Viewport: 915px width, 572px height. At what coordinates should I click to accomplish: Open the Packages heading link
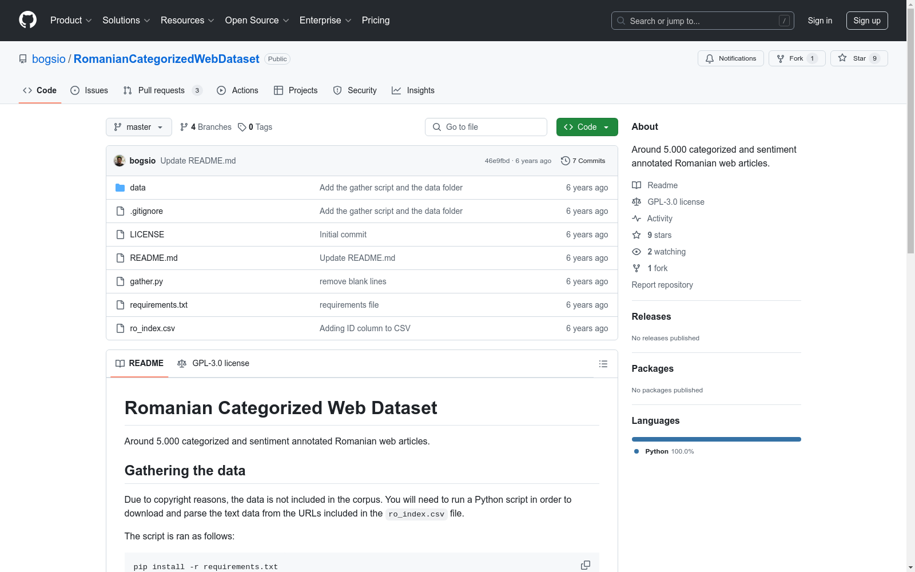pos(653,368)
